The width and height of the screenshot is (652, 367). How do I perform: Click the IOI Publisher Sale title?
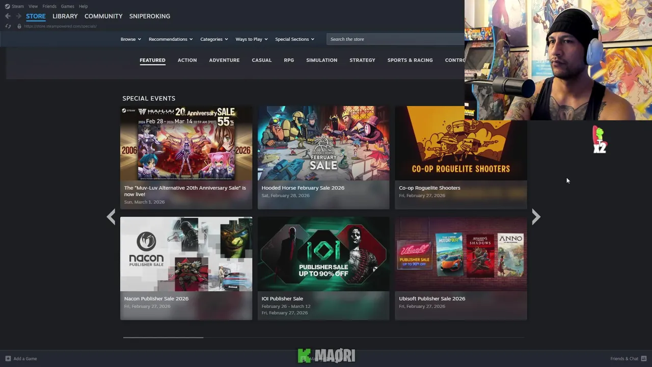click(282, 299)
